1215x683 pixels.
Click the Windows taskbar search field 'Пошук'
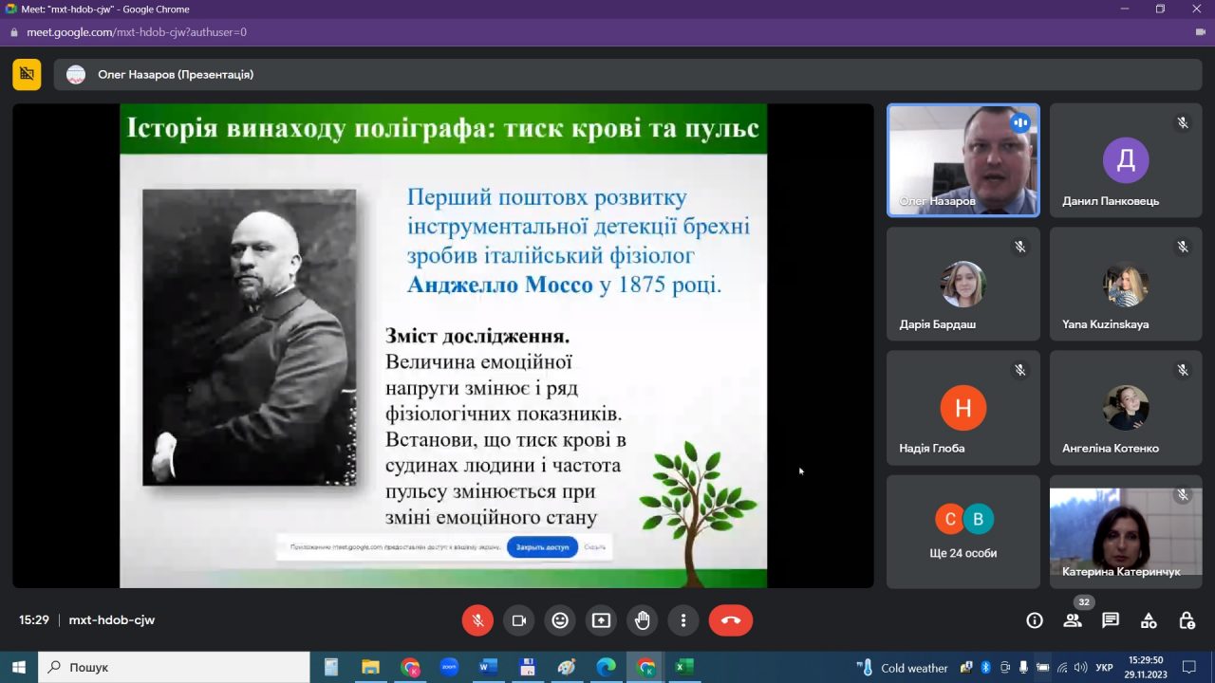[174, 667]
